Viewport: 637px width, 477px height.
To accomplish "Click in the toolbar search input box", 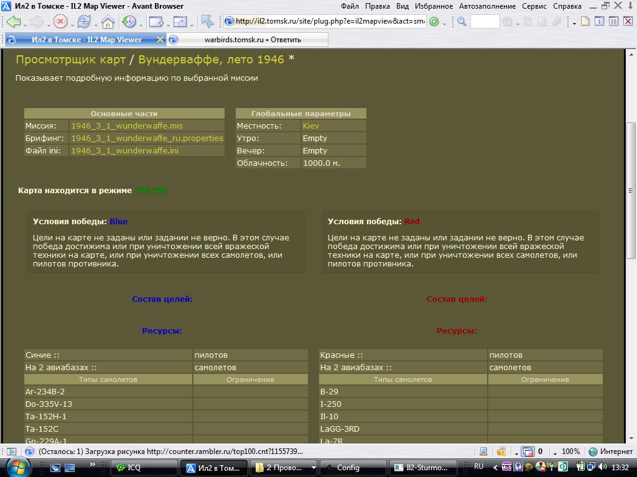I will pyautogui.click(x=485, y=22).
